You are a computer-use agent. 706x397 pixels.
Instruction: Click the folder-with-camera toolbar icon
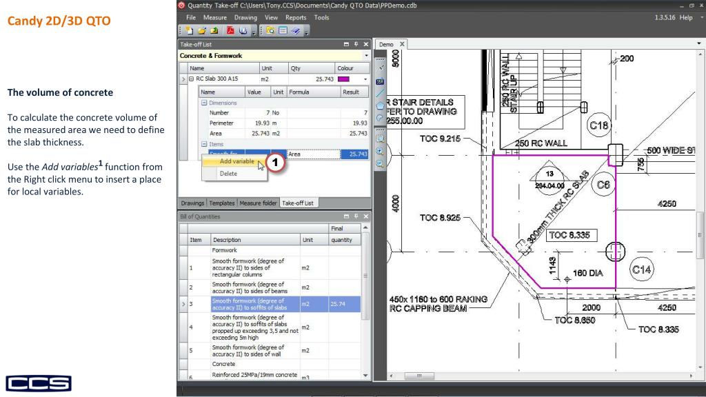(270, 30)
